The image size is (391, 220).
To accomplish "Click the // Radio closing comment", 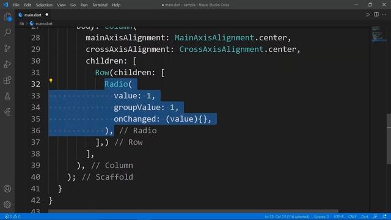I will [x=138, y=130].
